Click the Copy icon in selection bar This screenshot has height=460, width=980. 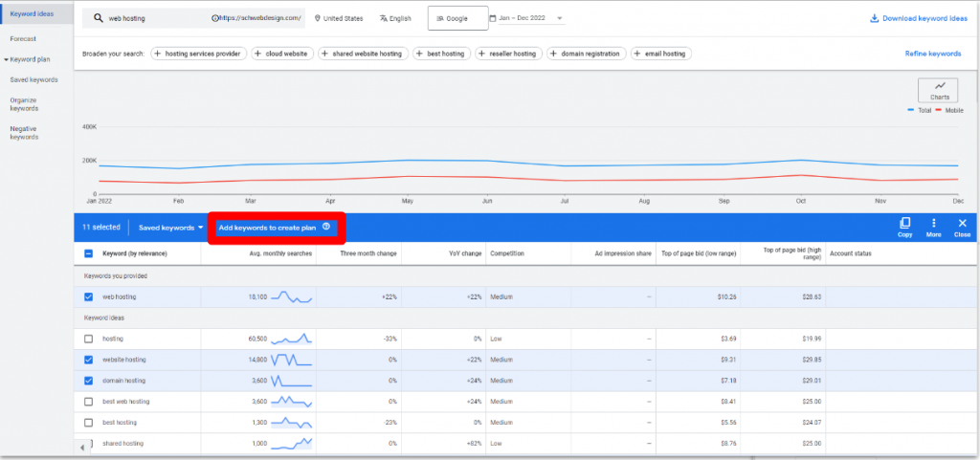click(x=904, y=223)
